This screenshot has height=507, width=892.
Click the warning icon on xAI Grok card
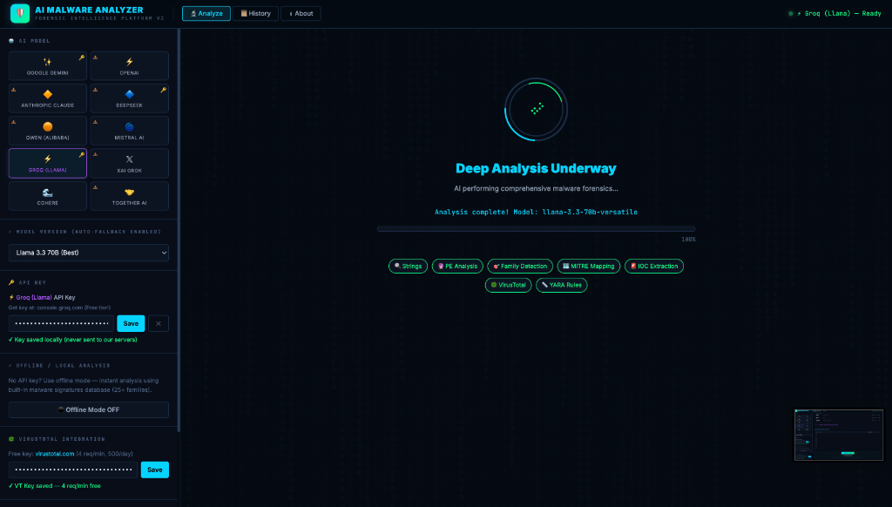[95, 155]
